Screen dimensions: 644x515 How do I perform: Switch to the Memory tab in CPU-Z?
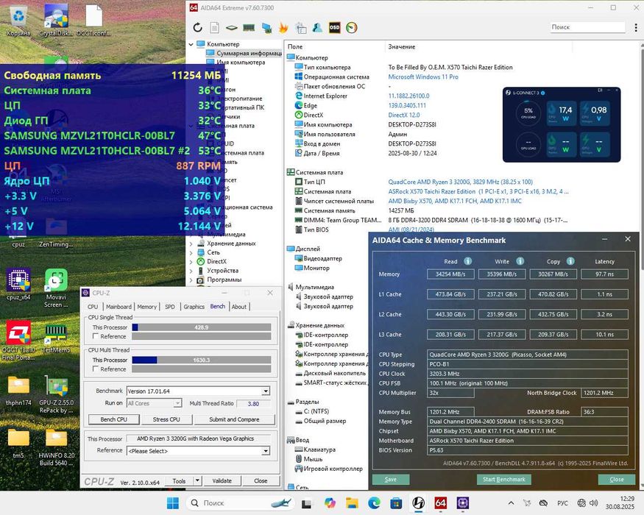click(x=147, y=307)
